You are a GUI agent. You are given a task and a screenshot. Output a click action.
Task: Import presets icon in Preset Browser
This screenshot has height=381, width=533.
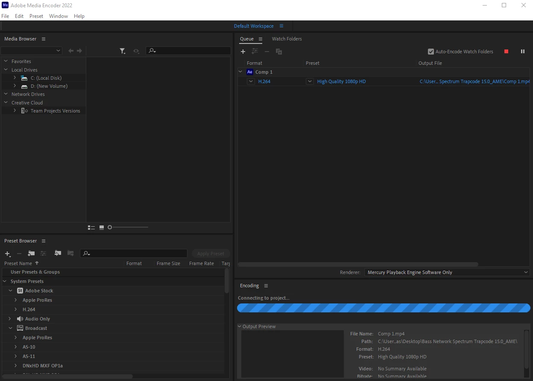(x=58, y=254)
